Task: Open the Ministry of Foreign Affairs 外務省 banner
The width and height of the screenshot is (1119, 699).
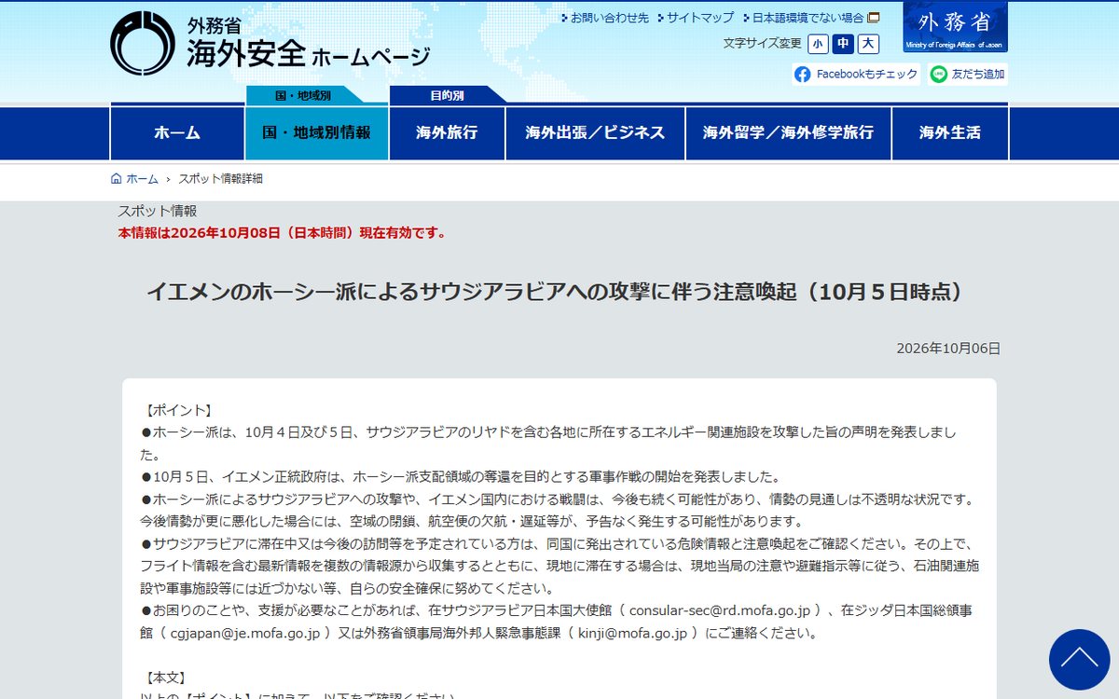Action: click(x=955, y=27)
